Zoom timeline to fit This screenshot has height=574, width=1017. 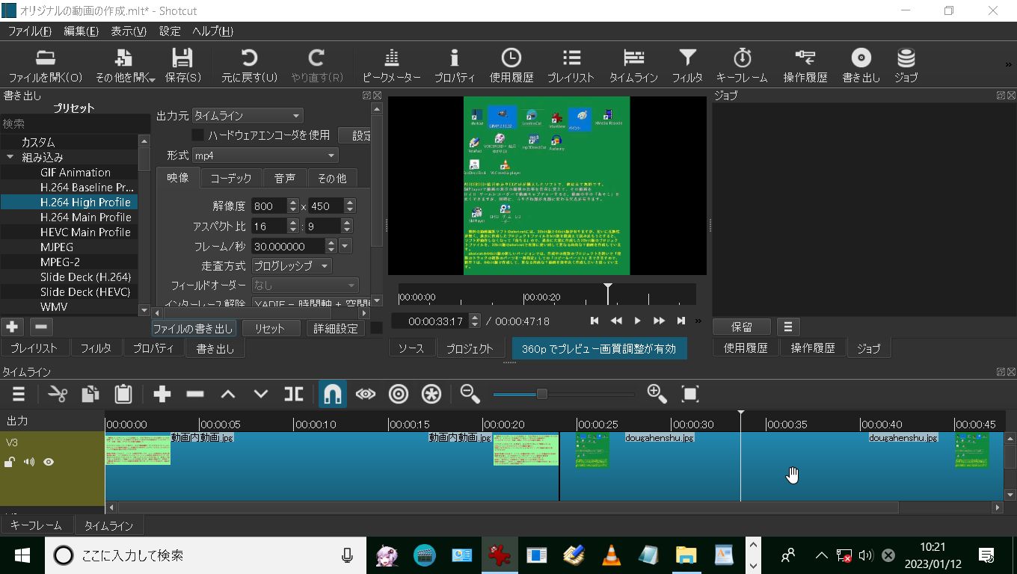(689, 395)
